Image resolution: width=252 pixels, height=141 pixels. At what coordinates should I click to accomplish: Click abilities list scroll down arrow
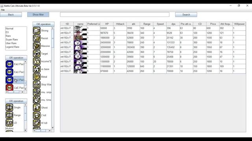pos(53,128)
